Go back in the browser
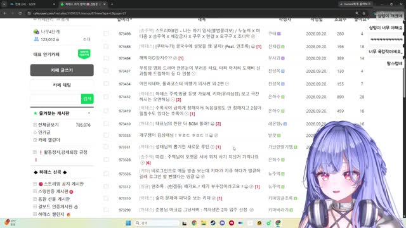The width and height of the screenshot is (406, 228). pyautogui.click(x=5, y=13)
